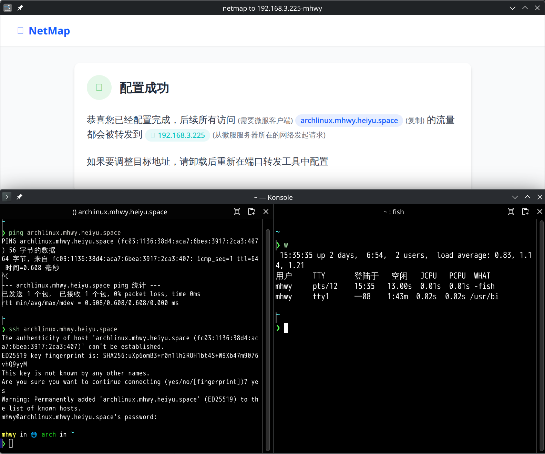
Task: Maximize the Konsole window
Action: click(527, 197)
